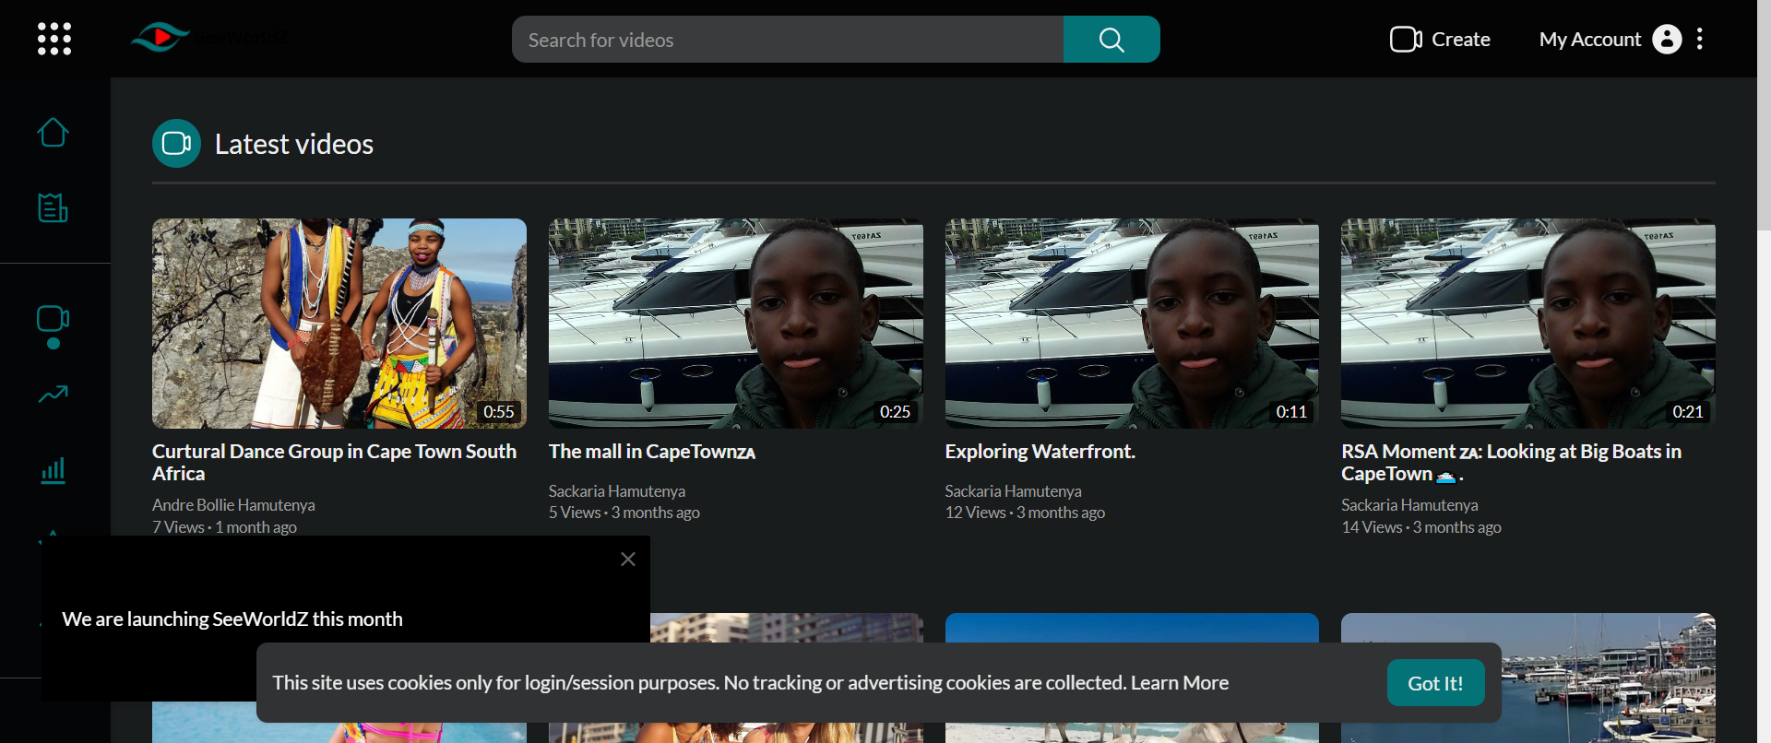Click 'We are launching SeeWorldZ this month' text

pyautogui.click(x=232, y=619)
